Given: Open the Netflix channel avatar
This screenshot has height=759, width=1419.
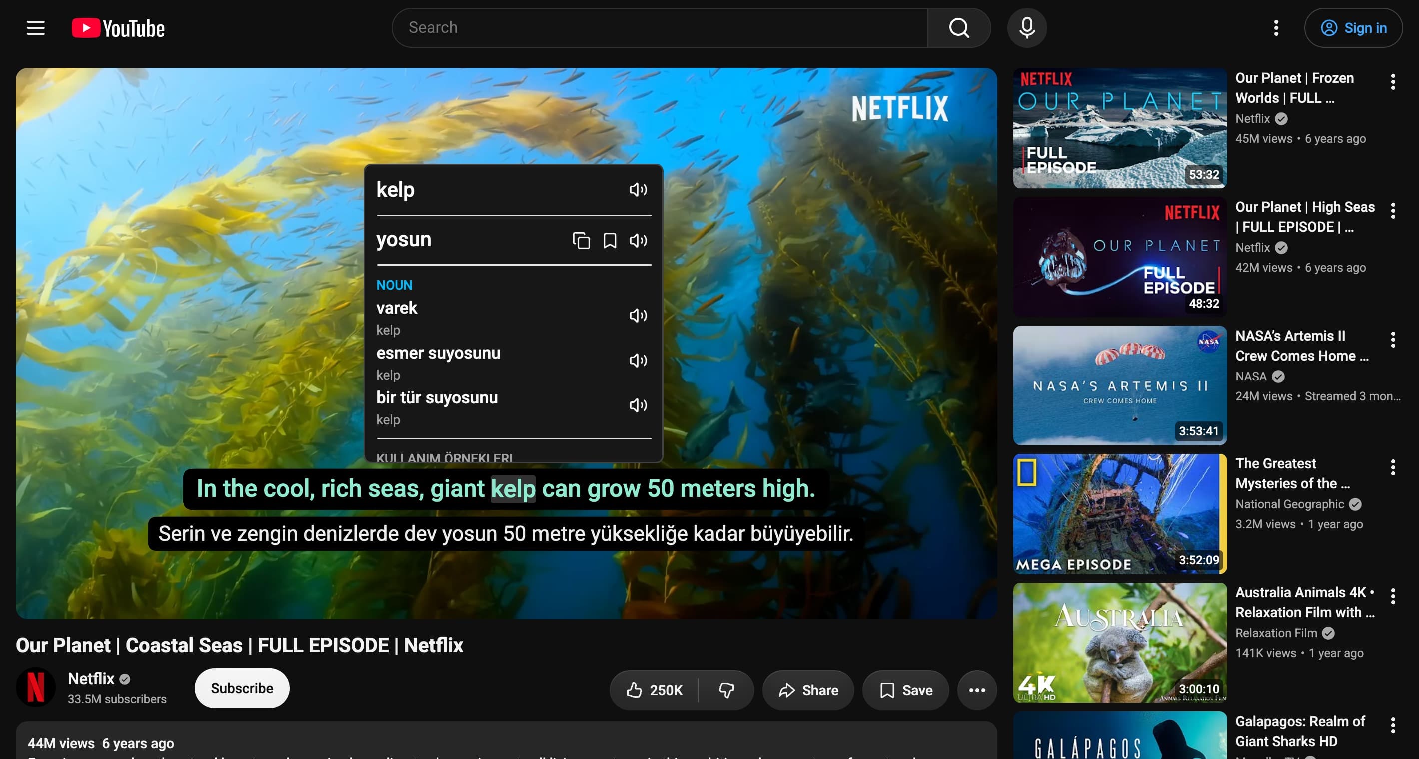Looking at the screenshot, I should pos(36,687).
